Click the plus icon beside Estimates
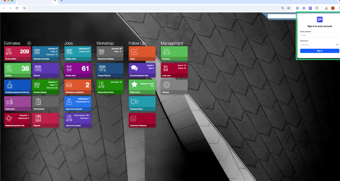Viewport: 340px width, 181px height. coord(29,43)
